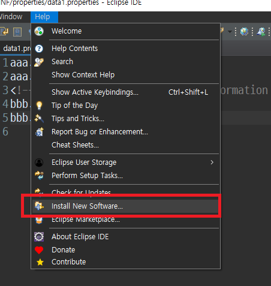Launch Web Services Explorer toolbar icon
Image resolution: width=271 pixels, height=286 pixels.
pos(261,32)
